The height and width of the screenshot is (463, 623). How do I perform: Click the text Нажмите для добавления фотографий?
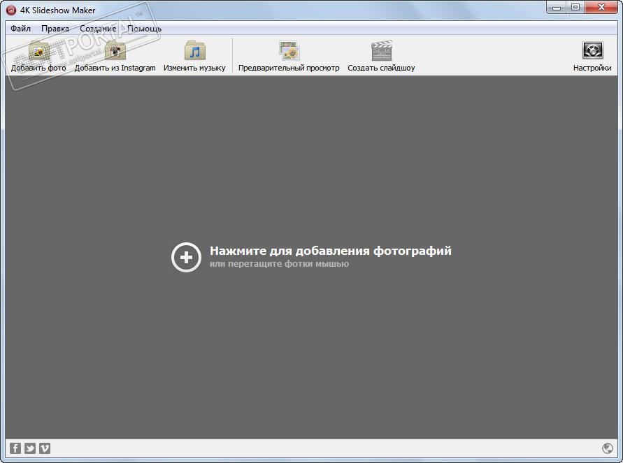[331, 251]
